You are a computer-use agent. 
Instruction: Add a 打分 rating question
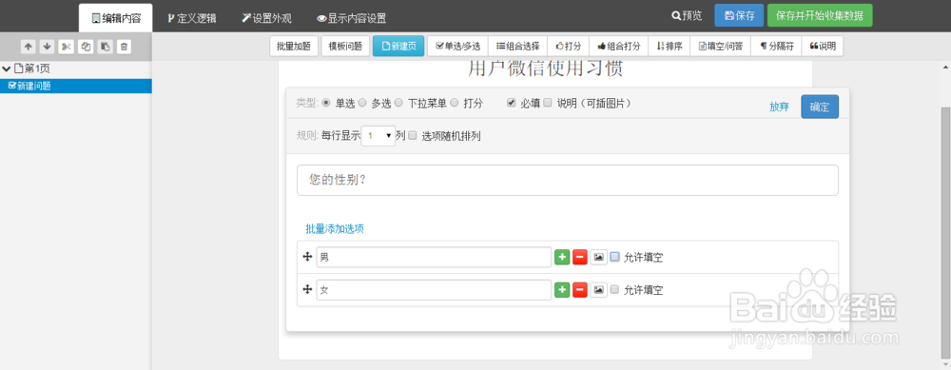569,46
